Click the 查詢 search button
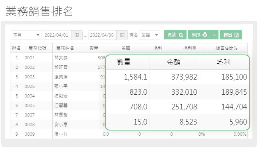The image size is (260, 148). coord(175,35)
